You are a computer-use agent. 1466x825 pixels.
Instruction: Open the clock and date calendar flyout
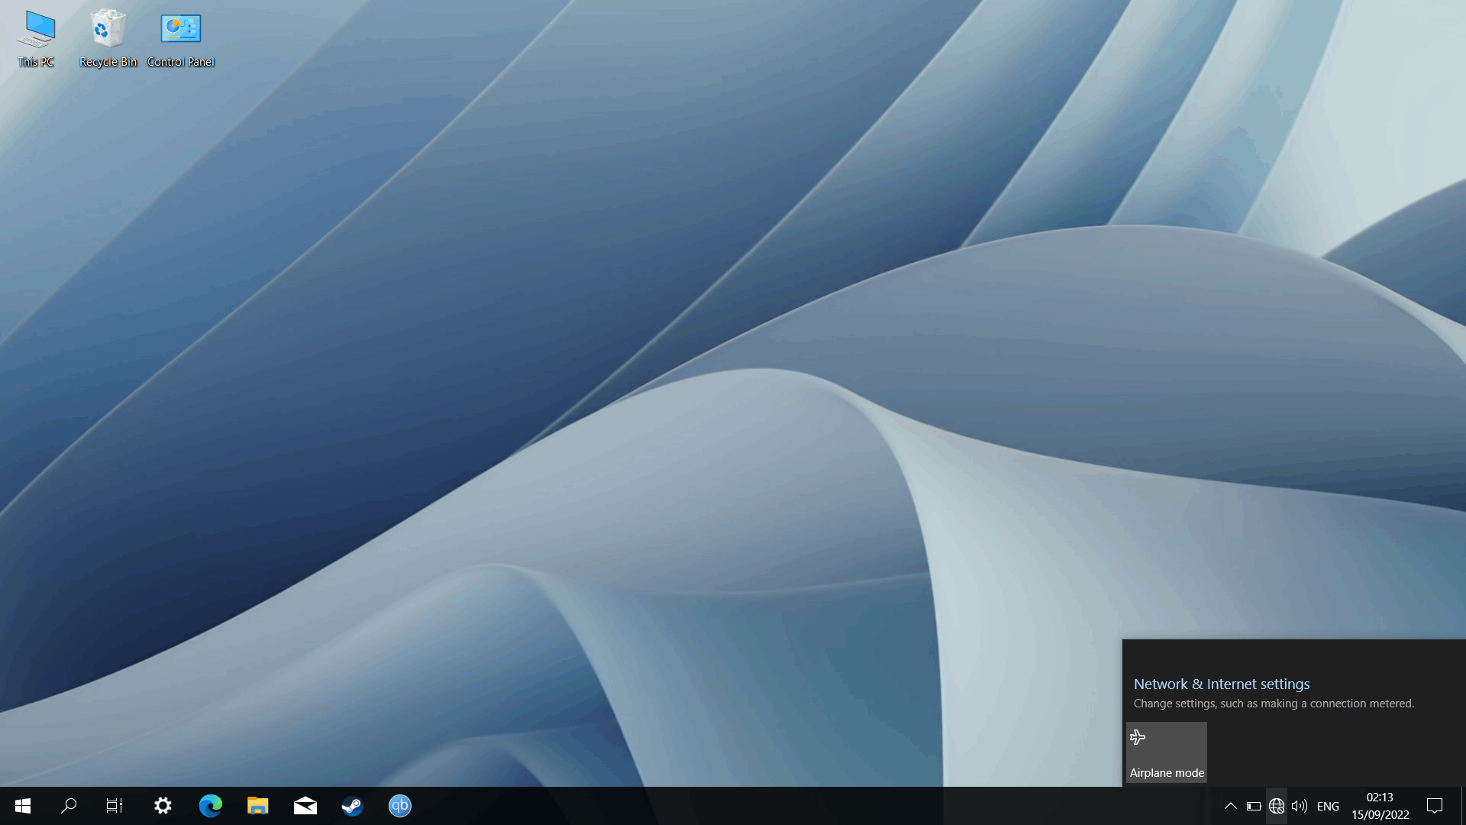[x=1380, y=806]
